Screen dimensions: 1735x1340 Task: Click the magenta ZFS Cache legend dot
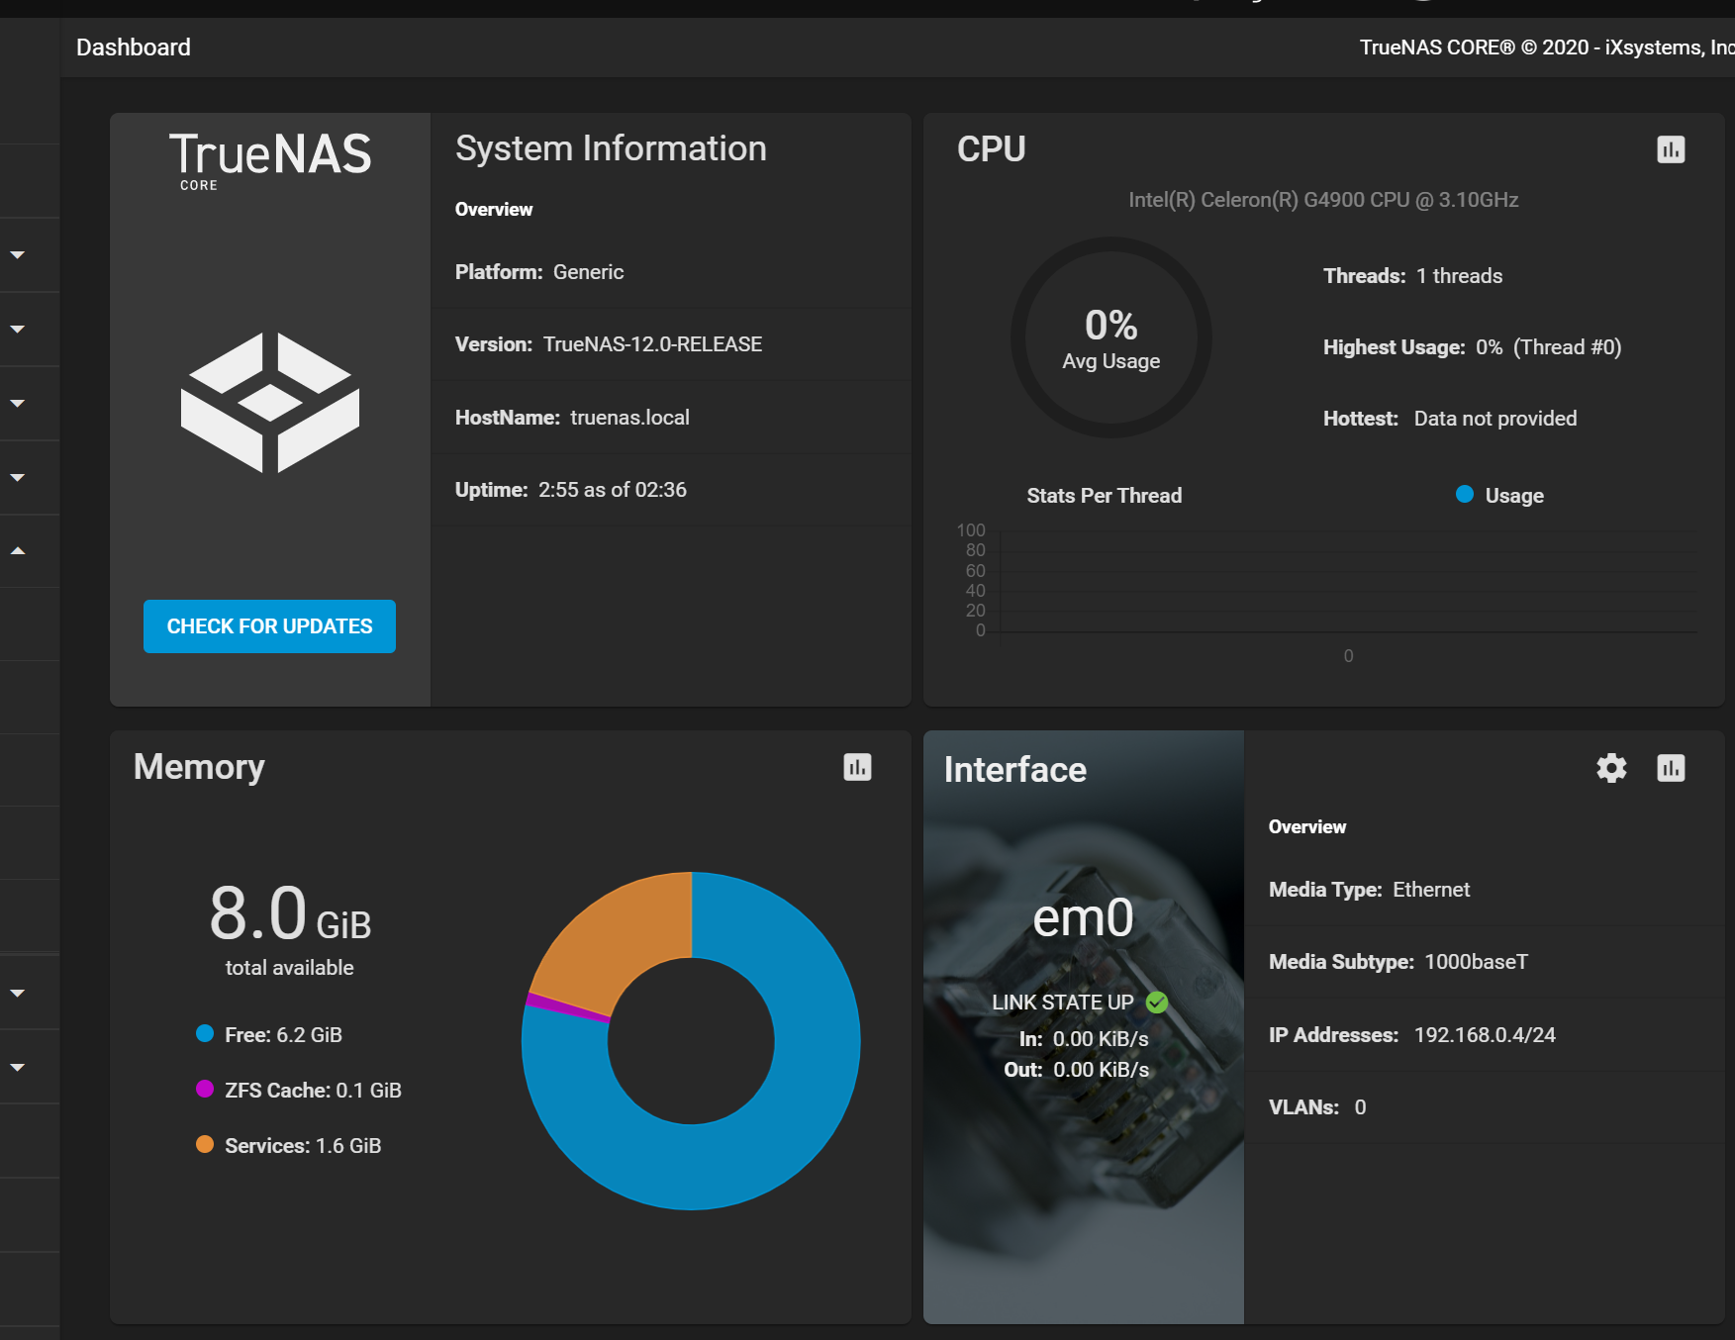click(x=205, y=1089)
